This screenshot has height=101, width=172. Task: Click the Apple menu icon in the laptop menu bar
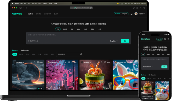[x=13, y=4]
